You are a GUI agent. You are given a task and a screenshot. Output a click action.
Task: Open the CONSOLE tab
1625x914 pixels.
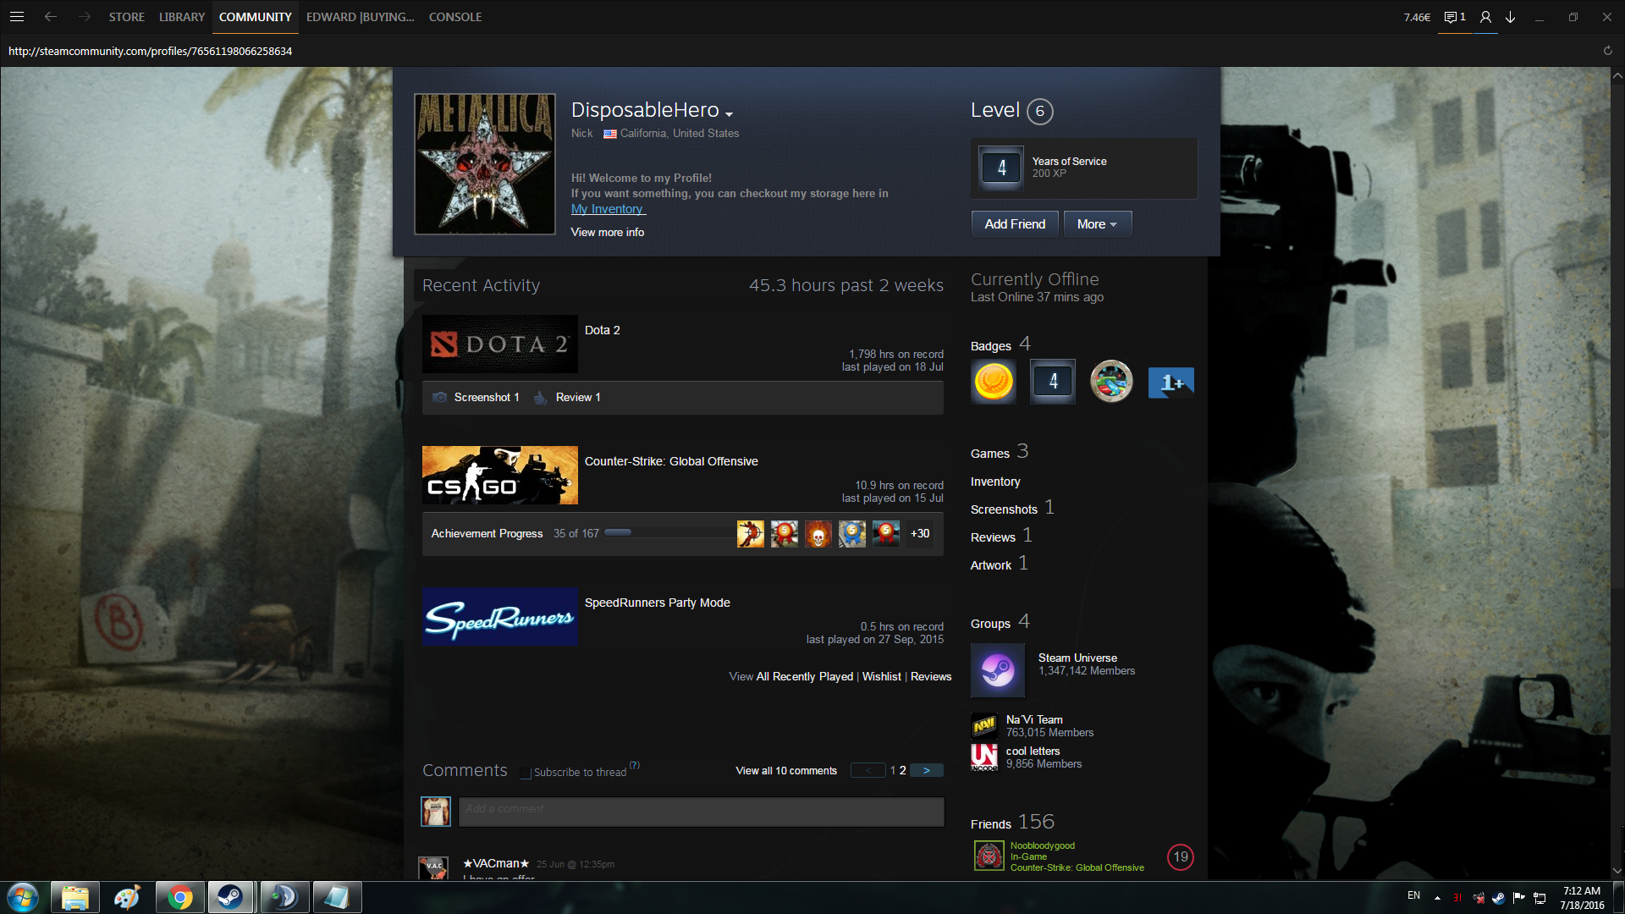pyautogui.click(x=454, y=17)
